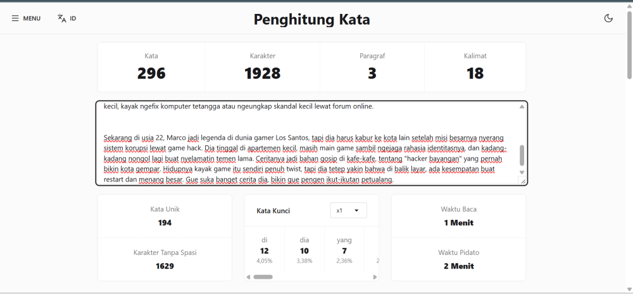Click the page vertical scrollbar thumb

629,45
